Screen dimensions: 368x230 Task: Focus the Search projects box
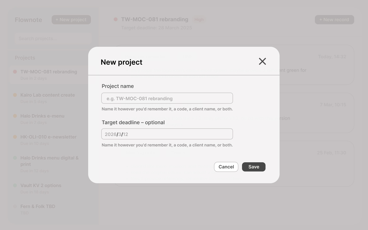click(53, 39)
